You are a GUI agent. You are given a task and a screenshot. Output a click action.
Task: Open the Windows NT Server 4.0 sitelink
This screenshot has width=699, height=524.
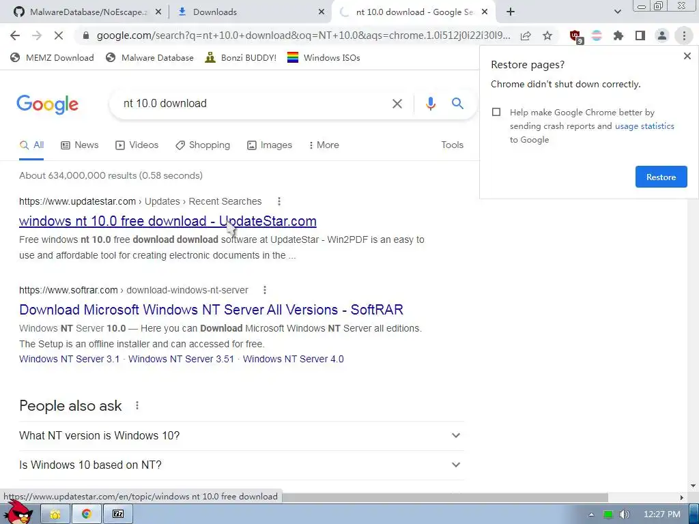click(294, 359)
